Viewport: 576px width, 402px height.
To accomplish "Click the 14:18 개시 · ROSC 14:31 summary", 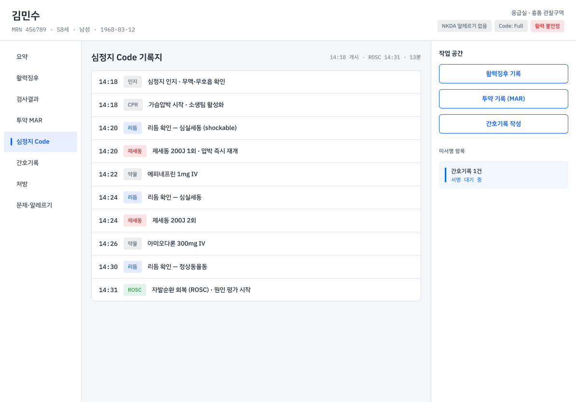I will pyautogui.click(x=375, y=58).
